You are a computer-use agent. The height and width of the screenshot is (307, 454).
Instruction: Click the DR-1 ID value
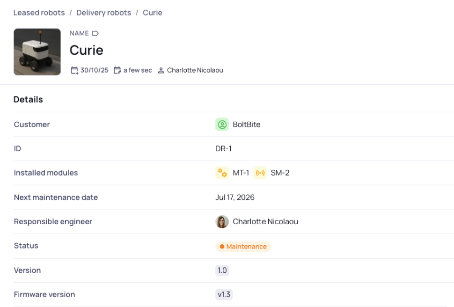[x=223, y=149]
